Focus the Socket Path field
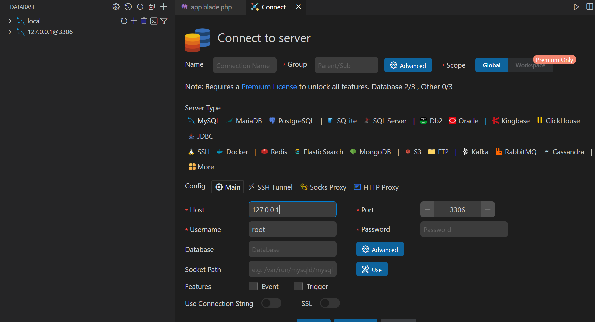595x322 pixels. coord(293,269)
